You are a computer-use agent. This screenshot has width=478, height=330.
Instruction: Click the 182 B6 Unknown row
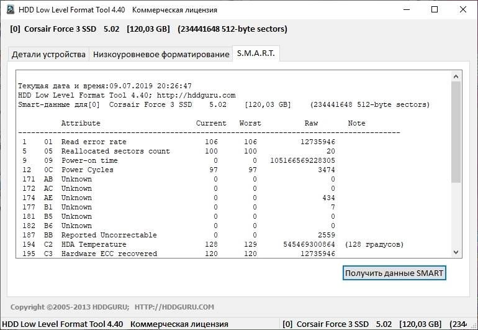179,226
